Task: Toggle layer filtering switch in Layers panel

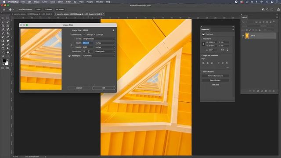Action: click(274, 22)
